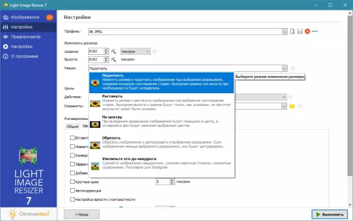Click the Выполнить button
The height and width of the screenshot is (221, 353).
point(330,214)
